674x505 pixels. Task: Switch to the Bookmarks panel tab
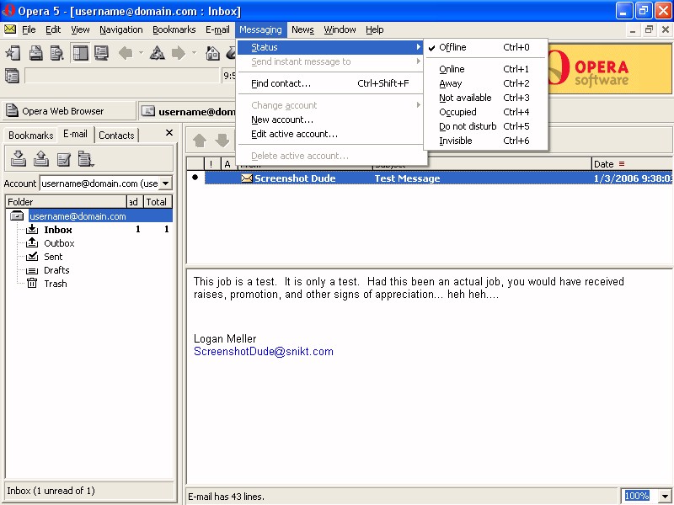31,136
